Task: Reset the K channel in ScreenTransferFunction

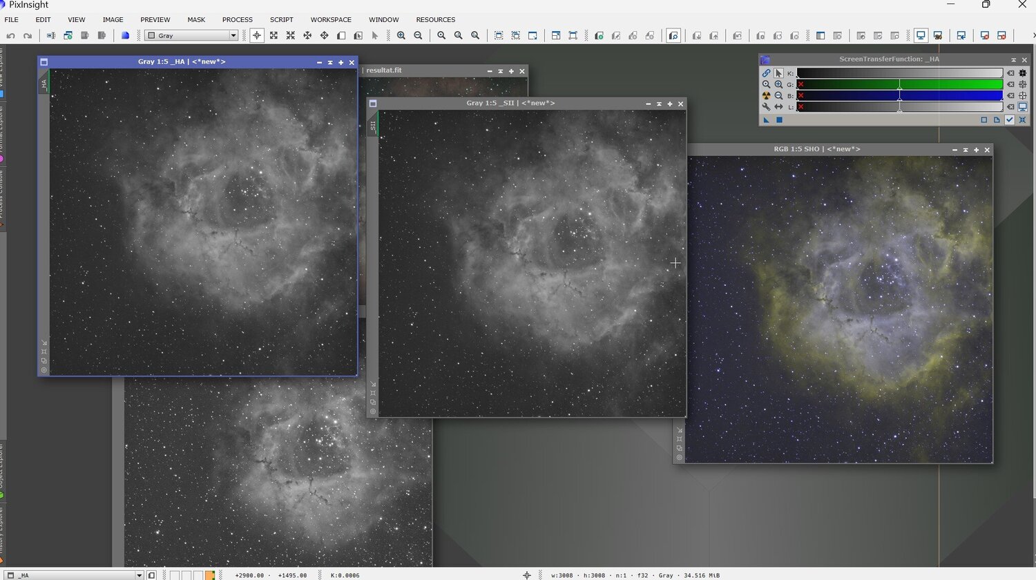Action: [x=1010, y=73]
